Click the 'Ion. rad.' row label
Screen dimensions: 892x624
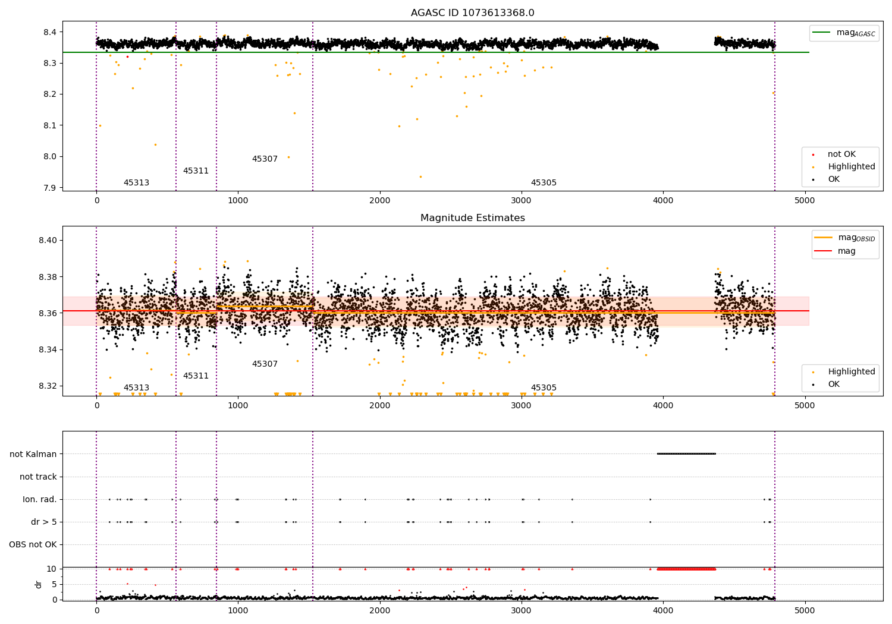[x=40, y=499]
